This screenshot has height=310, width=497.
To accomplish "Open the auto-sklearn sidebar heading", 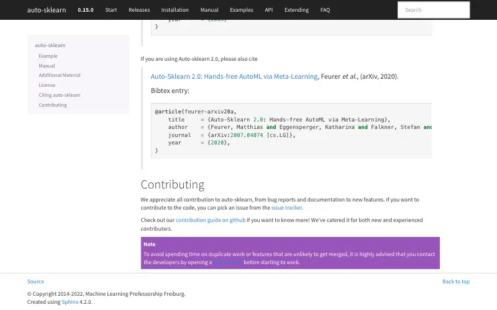I will tap(50, 45).
